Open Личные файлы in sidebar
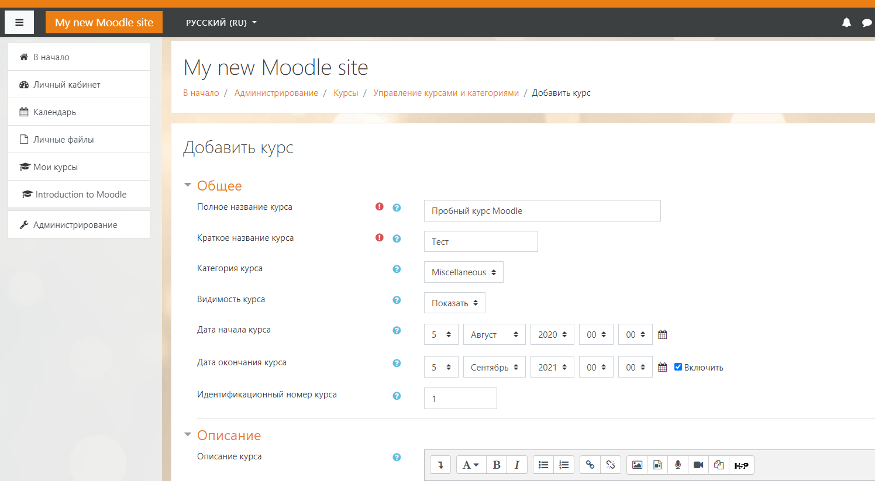 pos(78,139)
